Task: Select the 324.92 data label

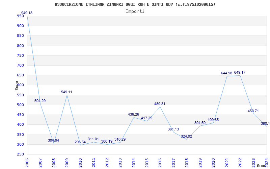Action: coord(187,137)
